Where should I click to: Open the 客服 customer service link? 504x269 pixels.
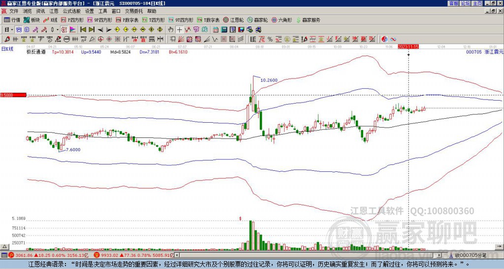pyautogui.click(x=453, y=3)
